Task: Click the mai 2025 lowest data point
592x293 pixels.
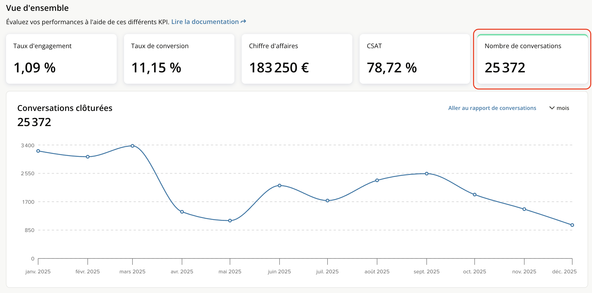Action: point(230,221)
